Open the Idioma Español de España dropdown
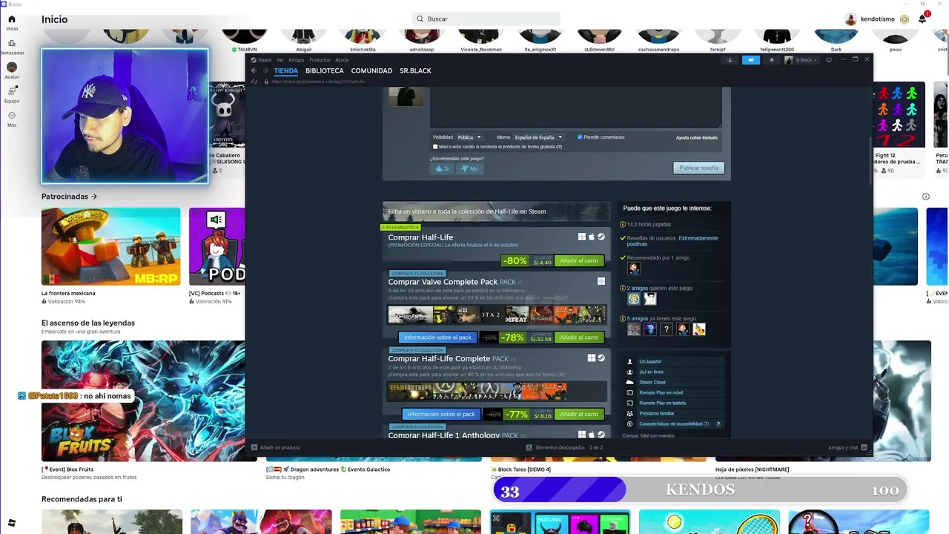The width and height of the screenshot is (949, 534). point(539,137)
